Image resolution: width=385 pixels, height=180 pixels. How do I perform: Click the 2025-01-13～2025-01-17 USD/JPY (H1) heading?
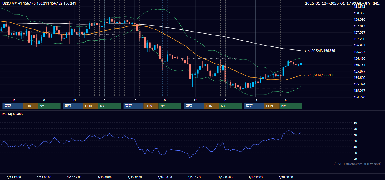(343, 3)
